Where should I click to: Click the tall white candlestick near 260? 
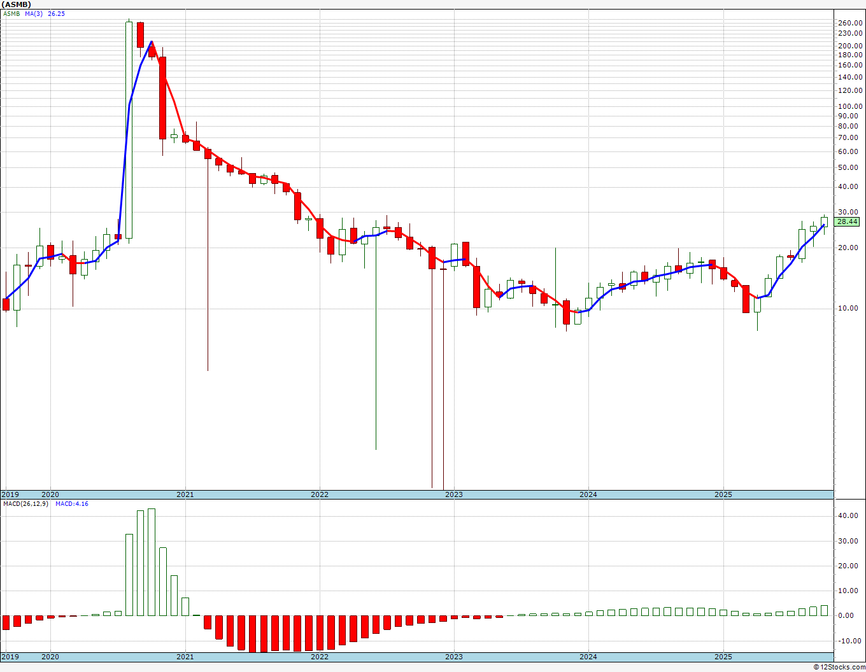(x=129, y=130)
